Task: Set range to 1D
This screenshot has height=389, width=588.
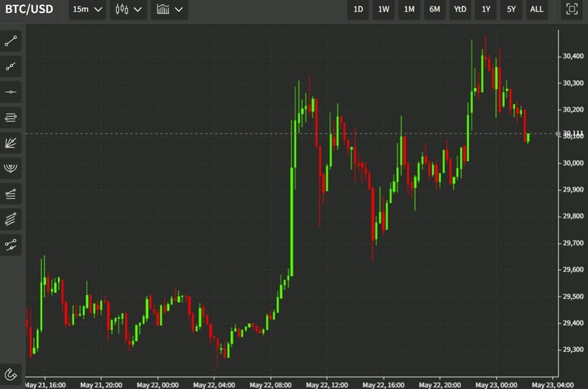Action: (x=358, y=9)
